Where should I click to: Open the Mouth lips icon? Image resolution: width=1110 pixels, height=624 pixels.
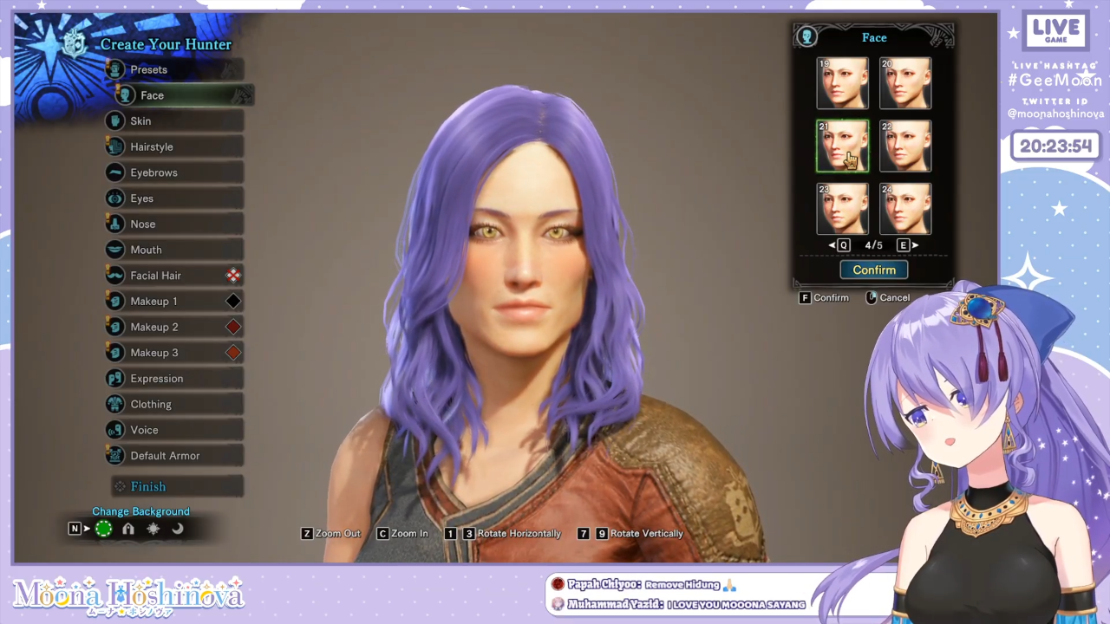click(x=115, y=250)
